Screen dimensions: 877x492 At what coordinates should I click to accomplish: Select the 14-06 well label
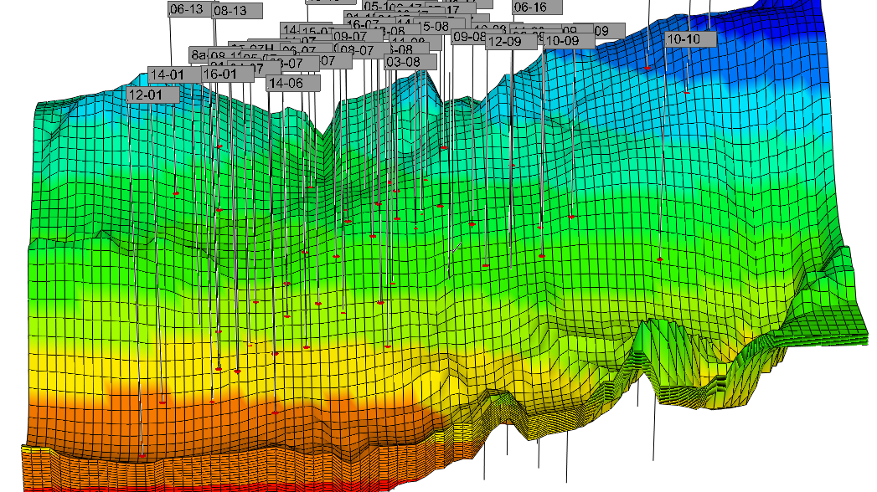[294, 83]
